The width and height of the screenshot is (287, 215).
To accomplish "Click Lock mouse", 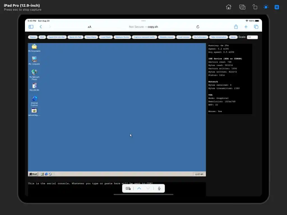I will (184, 37).
